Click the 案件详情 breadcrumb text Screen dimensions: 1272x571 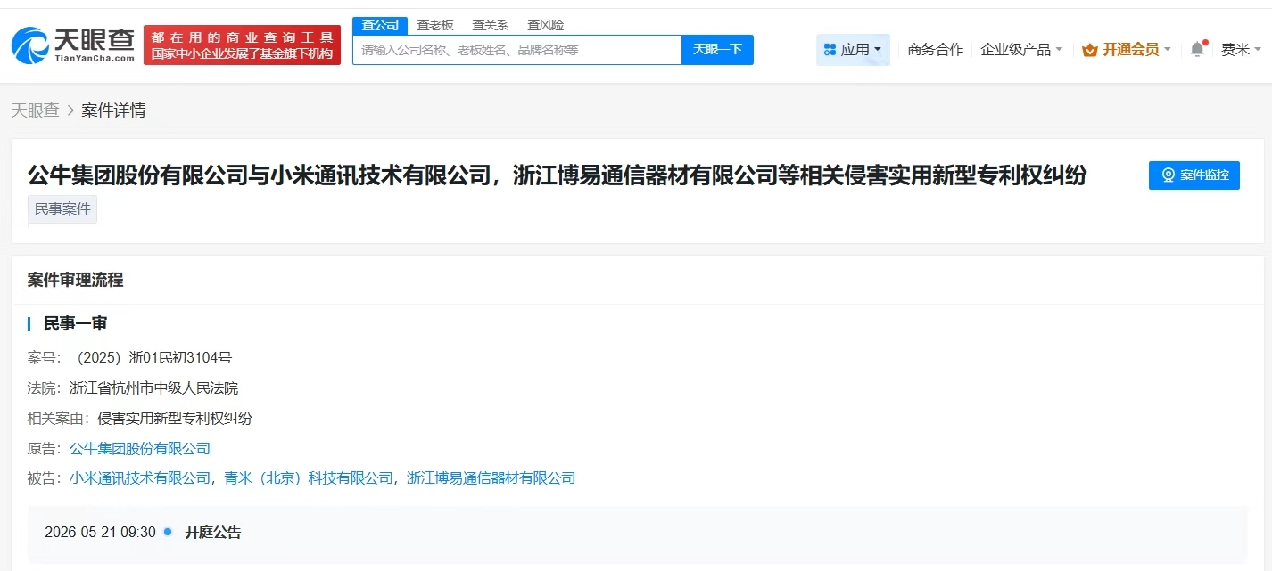point(113,110)
